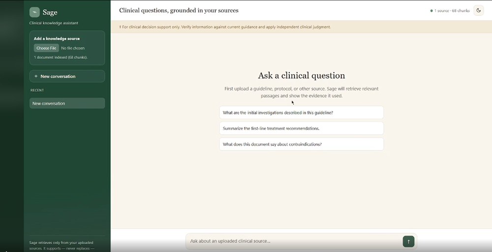The width and height of the screenshot is (492, 252).
Task: Click the 'Ask a clinical question' heading
Action: 301,76
